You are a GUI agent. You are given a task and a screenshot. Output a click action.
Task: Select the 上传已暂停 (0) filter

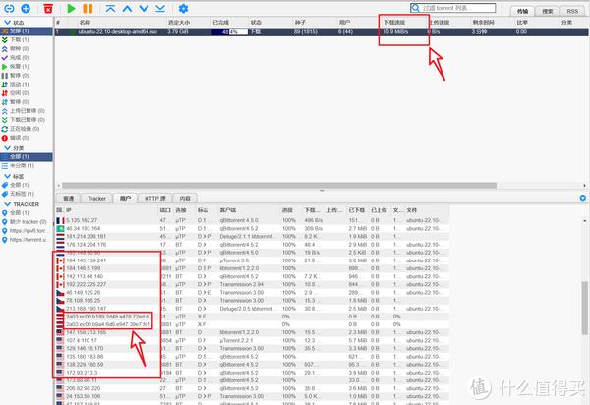27,111
